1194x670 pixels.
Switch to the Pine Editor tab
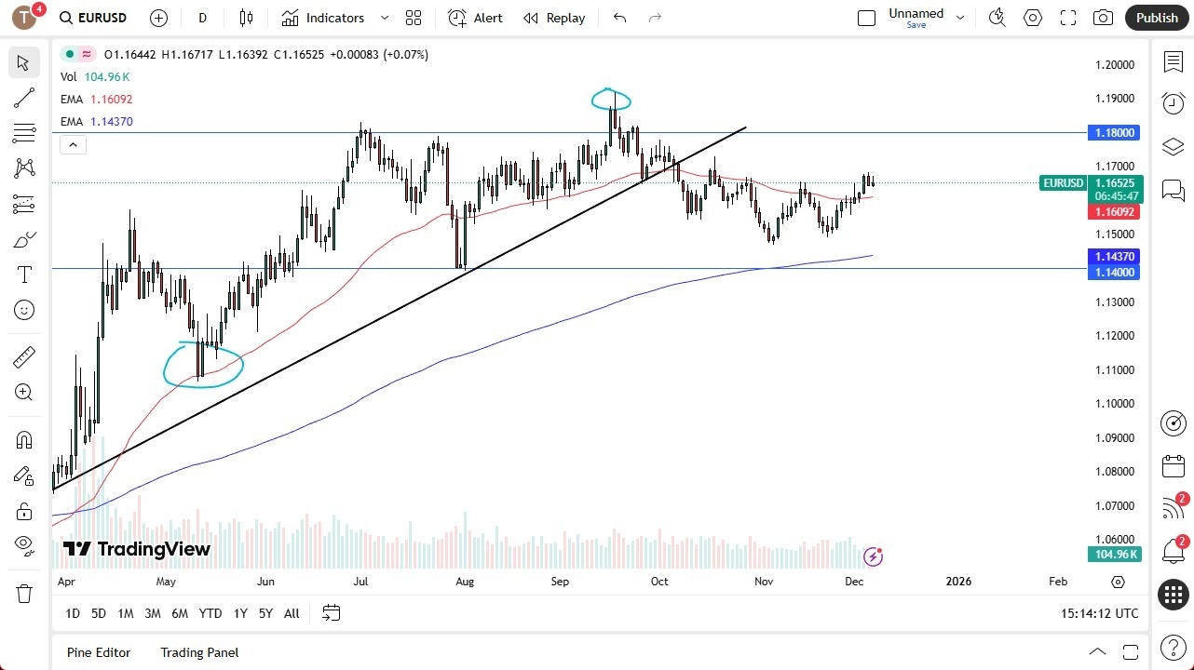coord(99,652)
